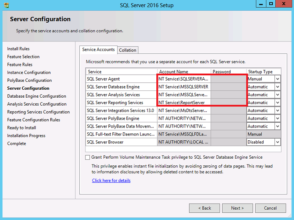This screenshot has width=294, height=220.
Task: Switch to the Collation tab
Action: pyautogui.click(x=128, y=50)
